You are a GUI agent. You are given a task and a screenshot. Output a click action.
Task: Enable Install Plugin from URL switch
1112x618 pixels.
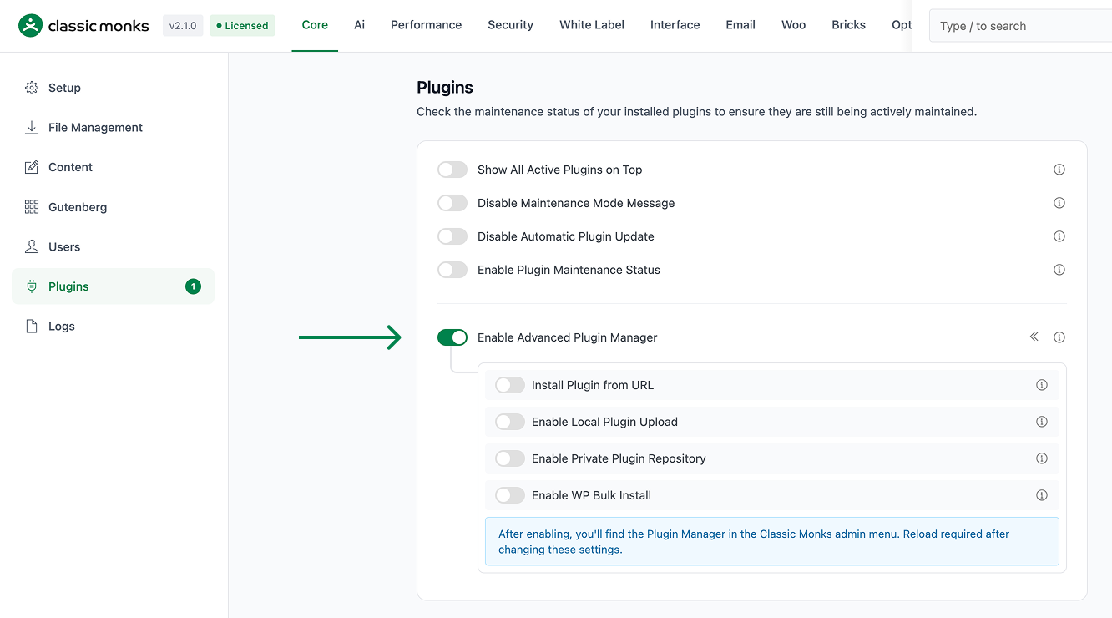pos(510,385)
